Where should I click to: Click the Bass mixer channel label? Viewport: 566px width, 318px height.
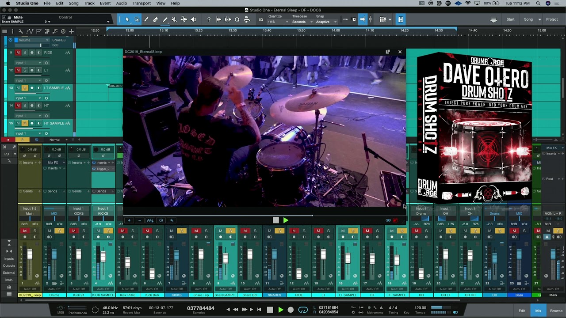pos(519,295)
